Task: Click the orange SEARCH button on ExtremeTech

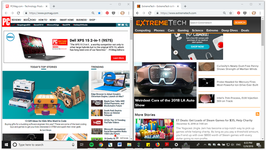Action: click(240, 23)
